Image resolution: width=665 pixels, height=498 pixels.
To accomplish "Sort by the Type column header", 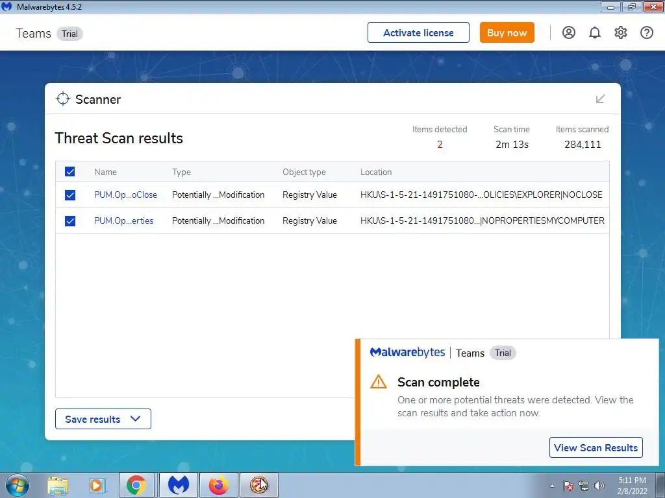I will point(182,172).
